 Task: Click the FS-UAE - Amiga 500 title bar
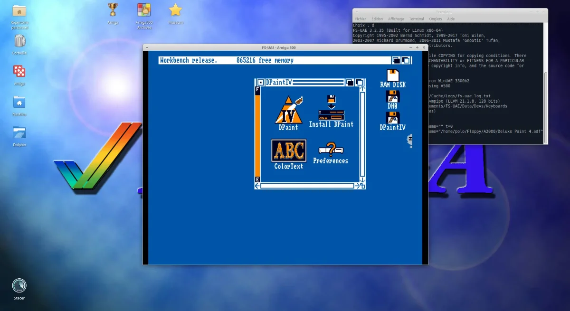coord(279,47)
